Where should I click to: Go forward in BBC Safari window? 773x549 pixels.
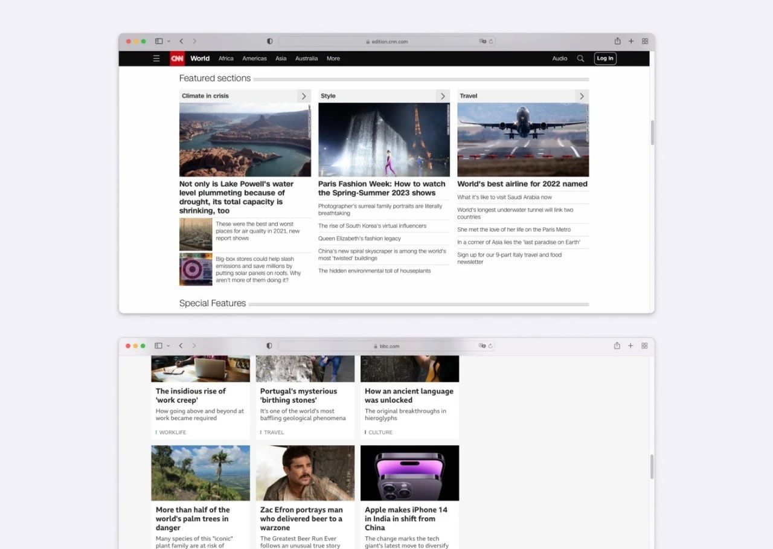pos(194,345)
